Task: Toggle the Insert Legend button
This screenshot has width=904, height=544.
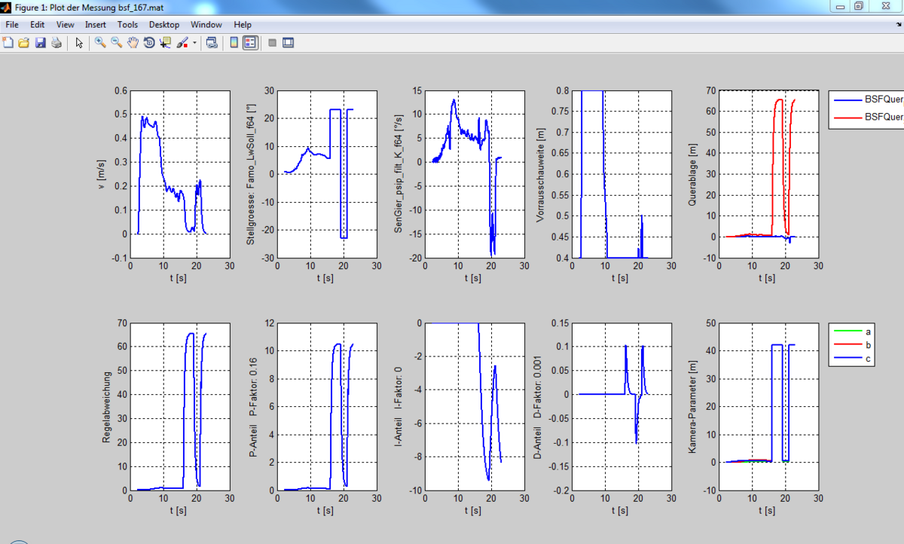Action: 250,43
